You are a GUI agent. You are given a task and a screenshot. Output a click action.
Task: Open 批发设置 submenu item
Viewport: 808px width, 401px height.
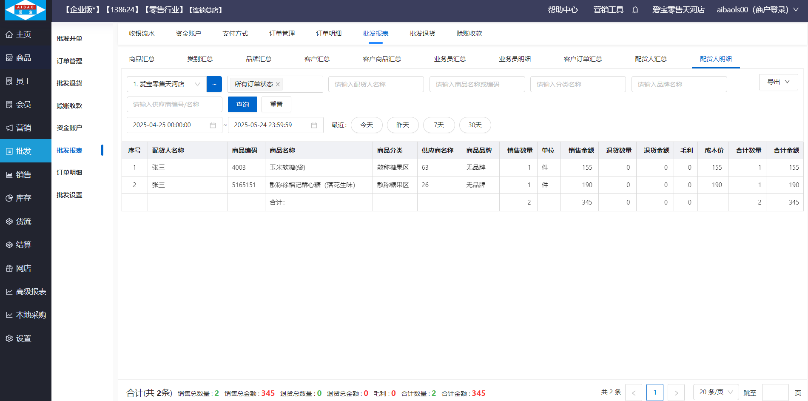pyautogui.click(x=69, y=195)
